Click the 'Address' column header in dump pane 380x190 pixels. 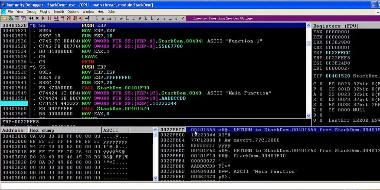point(14,130)
